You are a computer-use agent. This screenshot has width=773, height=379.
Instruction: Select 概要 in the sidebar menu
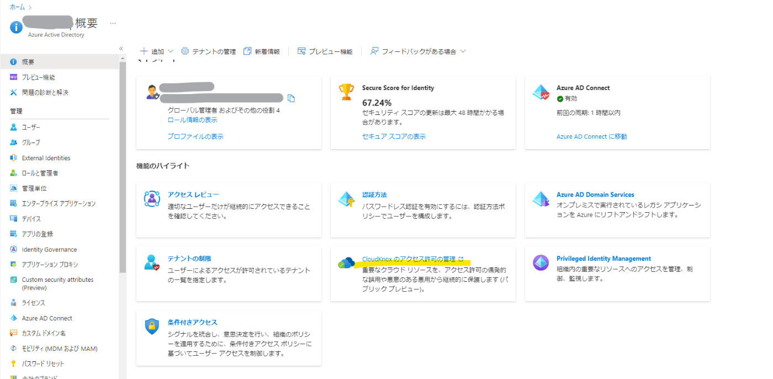[60, 62]
